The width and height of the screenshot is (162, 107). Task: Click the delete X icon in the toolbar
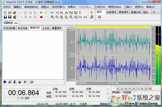tap(30, 17)
